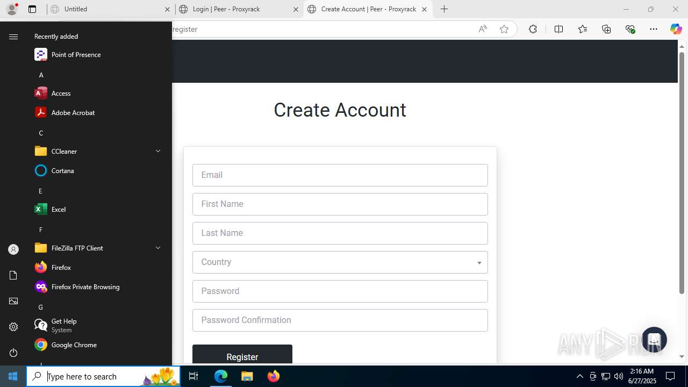Screen dimensions: 688x387
Task: Click the Password field
Action: pyautogui.click(x=340, y=291)
